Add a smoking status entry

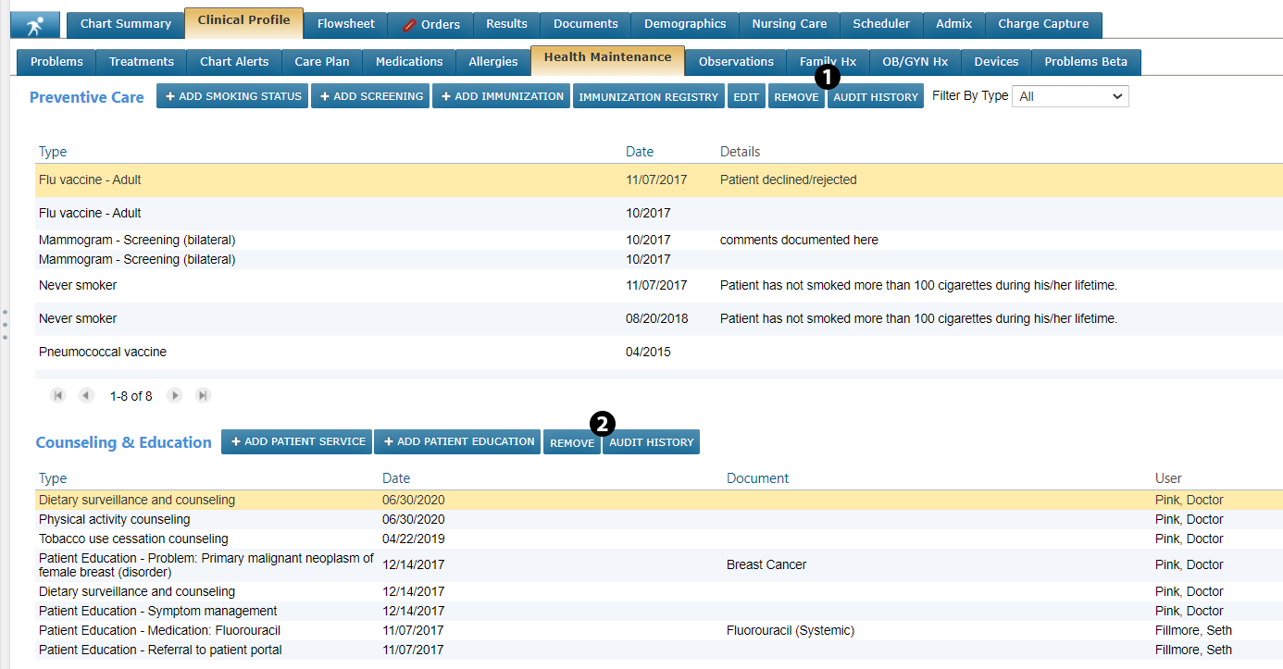click(x=232, y=97)
